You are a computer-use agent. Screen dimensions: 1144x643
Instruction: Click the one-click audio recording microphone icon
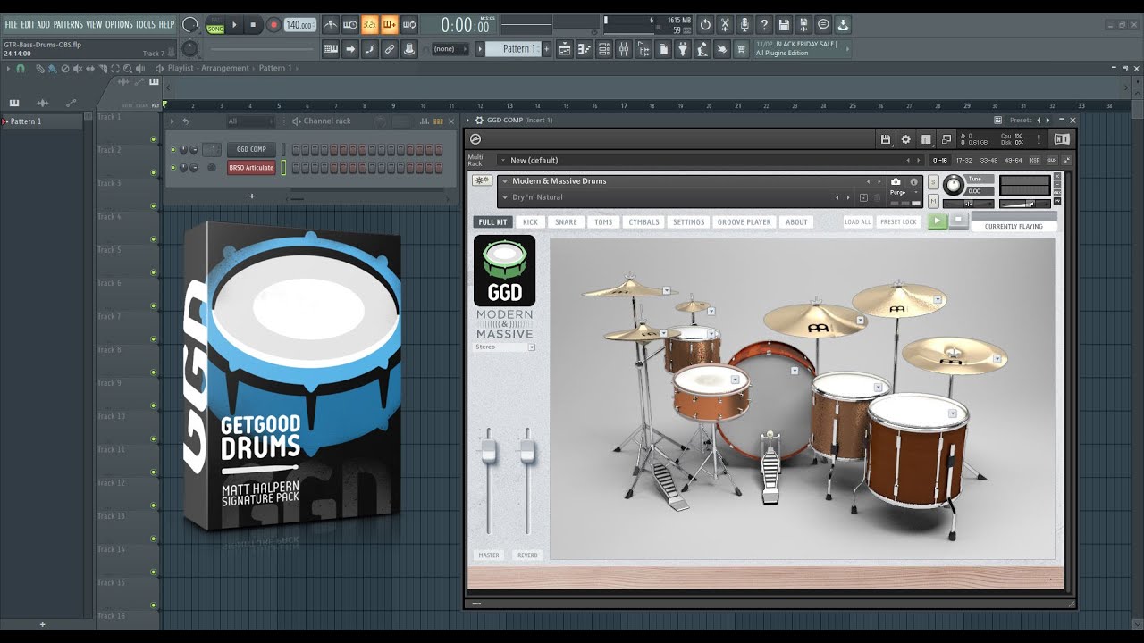pyautogui.click(x=744, y=25)
